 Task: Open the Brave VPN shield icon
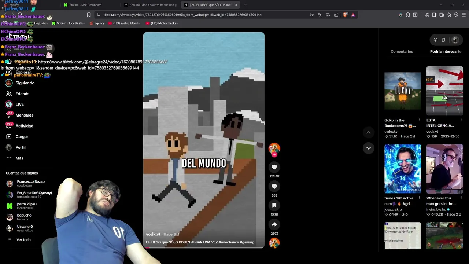click(x=456, y=15)
